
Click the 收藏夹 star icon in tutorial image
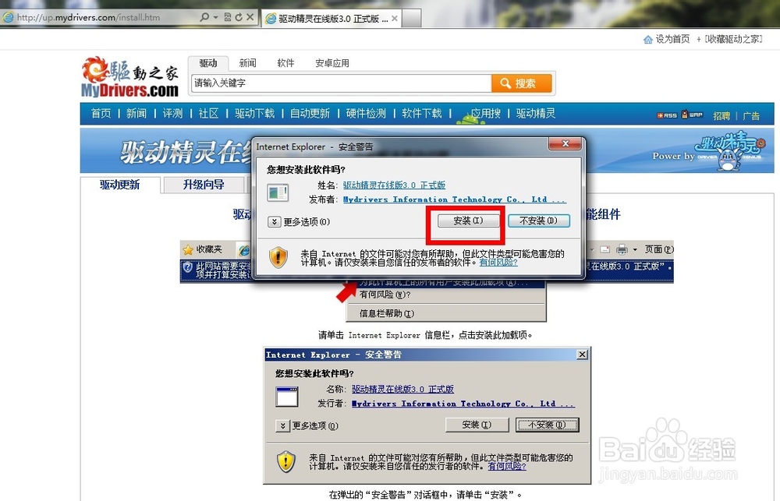point(188,249)
